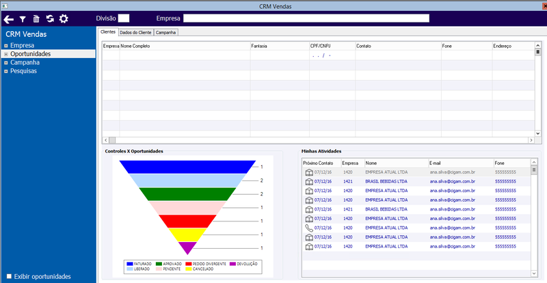Image resolution: width=547 pixels, height=283 pixels.
Task: Open the Dados do Cliente tab
Action: [135, 32]
